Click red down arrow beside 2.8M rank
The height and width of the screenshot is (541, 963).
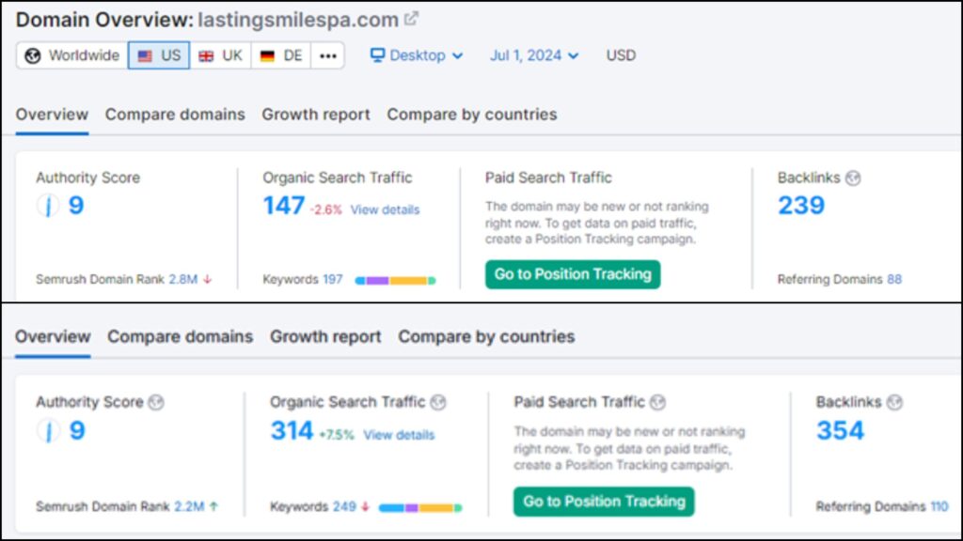pyautogui.click(x=208, y=279)
